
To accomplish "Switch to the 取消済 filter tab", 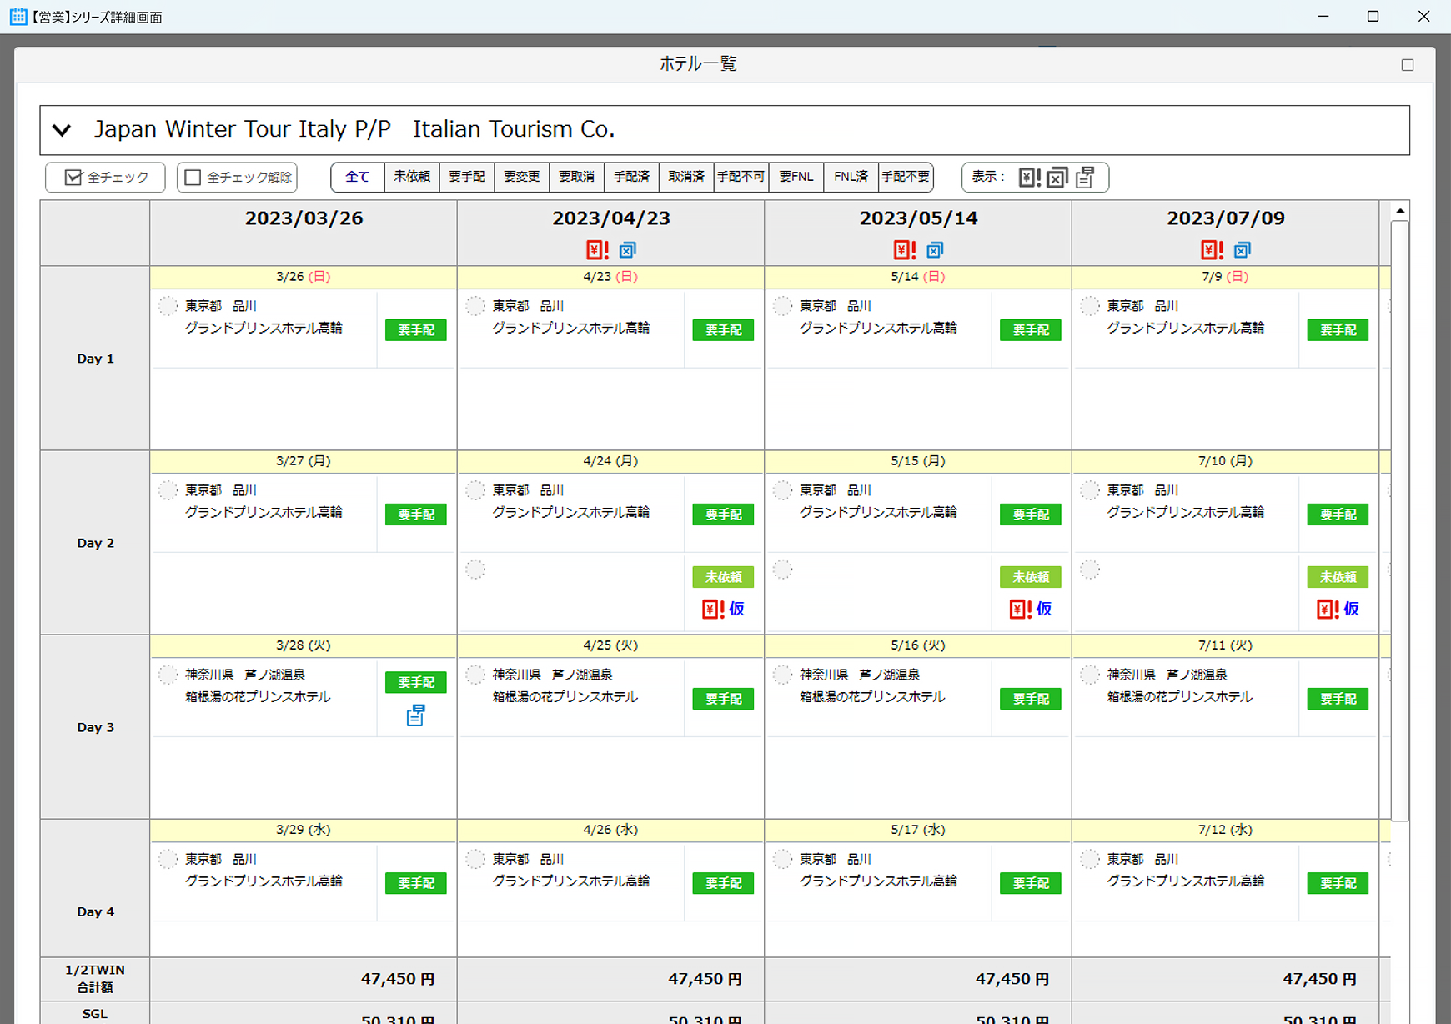I will (686, 177).
